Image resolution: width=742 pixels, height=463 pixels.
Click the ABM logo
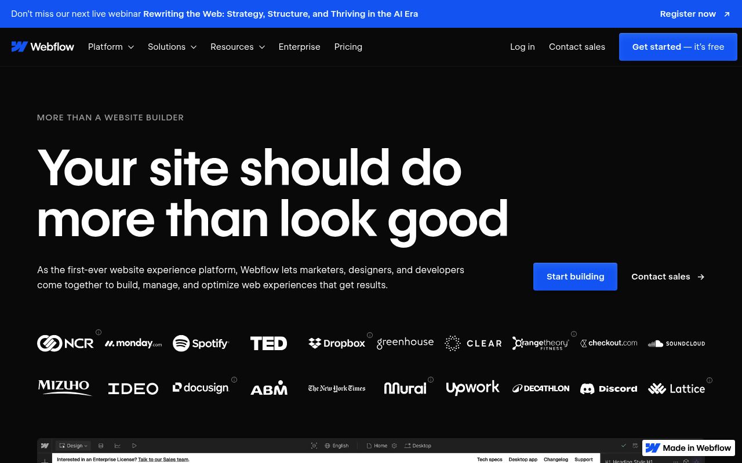click(x=269, y=388)
